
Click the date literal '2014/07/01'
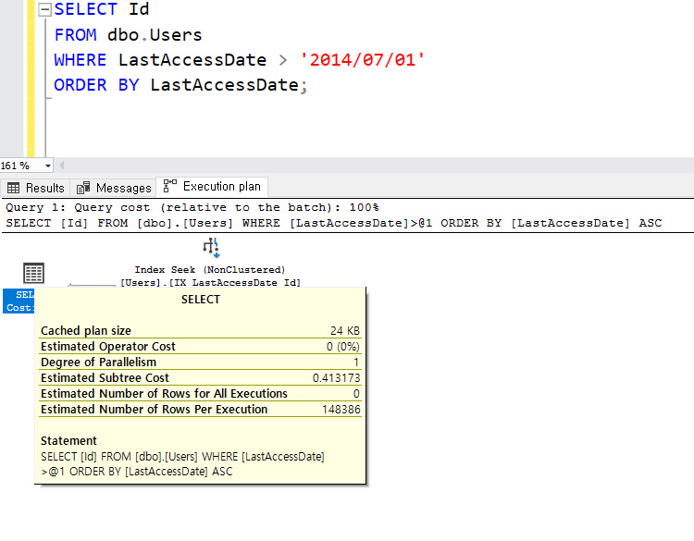click(362, 60)
